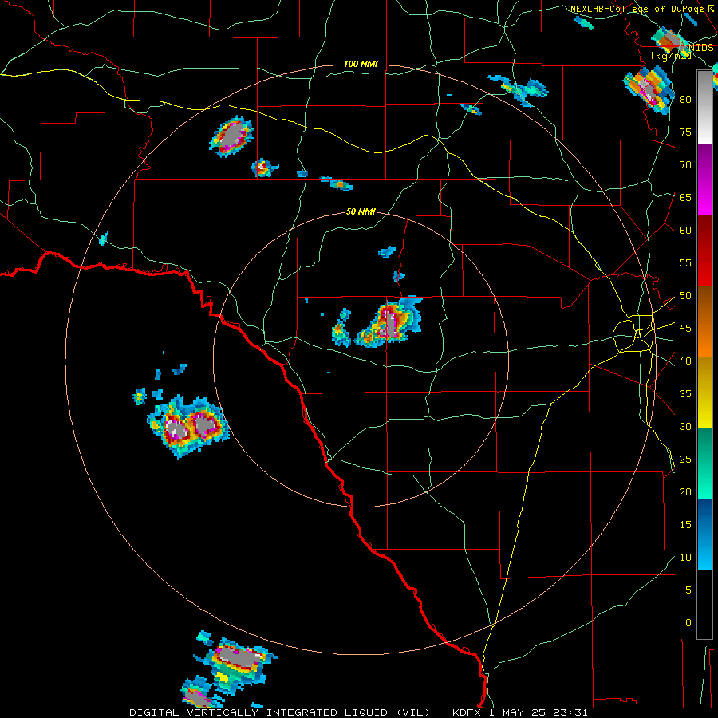The height and width of the screenshot is (718, 718).
Task: Select the 55 value on the VIL scale
Action: pyautogui.click(x=685, y=262)
